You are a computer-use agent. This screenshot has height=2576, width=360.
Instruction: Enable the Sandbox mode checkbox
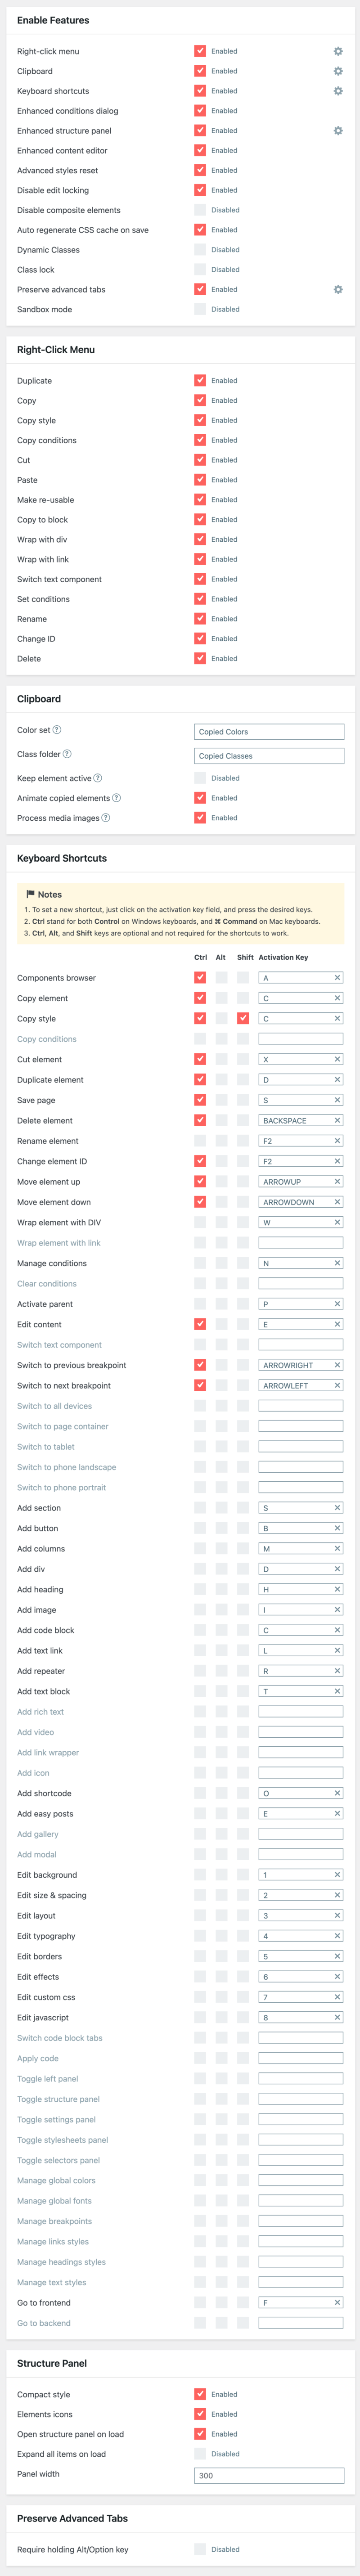(x=200, y=310)
